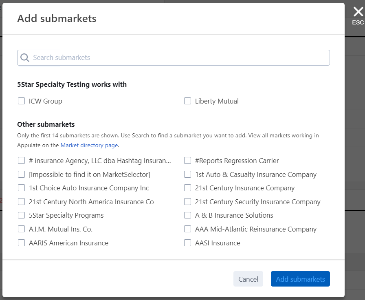
Task: Check the 5Star Specialty Programs box
Action: tap(22, 215)
